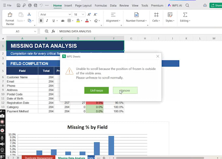Toggle the recorder speaker sound
The height and width of the screenshot is (159, 222).
[x=2, y=144]
